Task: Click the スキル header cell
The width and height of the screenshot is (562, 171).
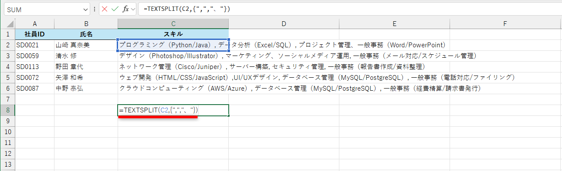Action: point(173,34)
